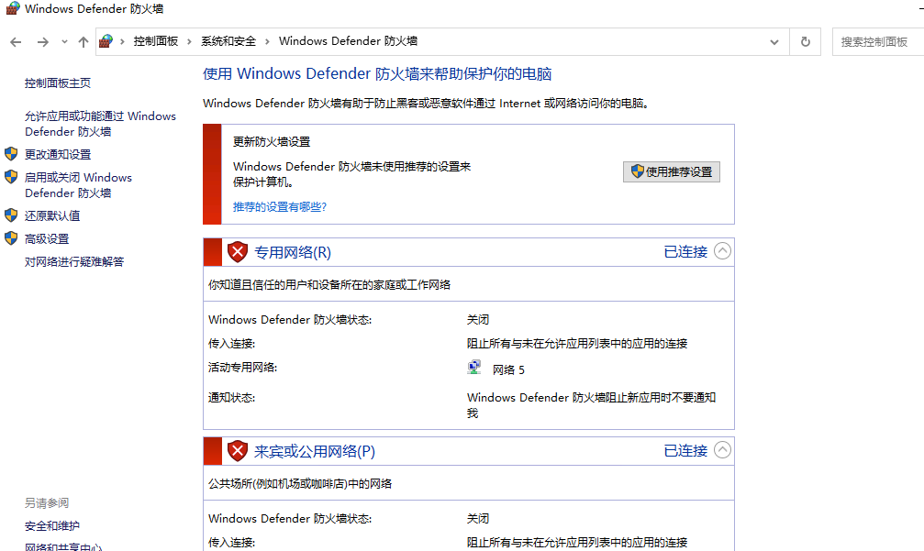Collapse the 专用网络 section with its chevron
This screenshot has height=551, width=924.
tap(722, 251)
